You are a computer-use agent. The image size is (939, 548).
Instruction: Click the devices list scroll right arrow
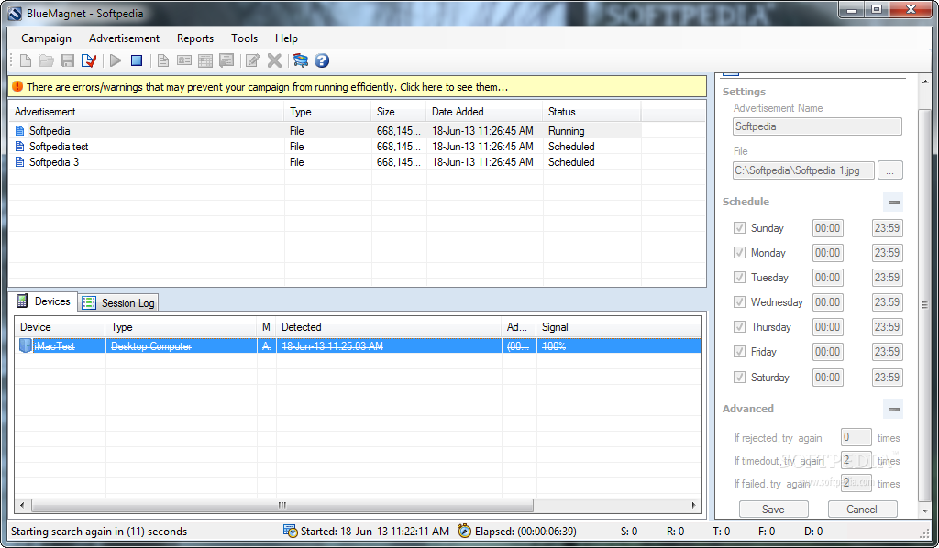point(694,506)
